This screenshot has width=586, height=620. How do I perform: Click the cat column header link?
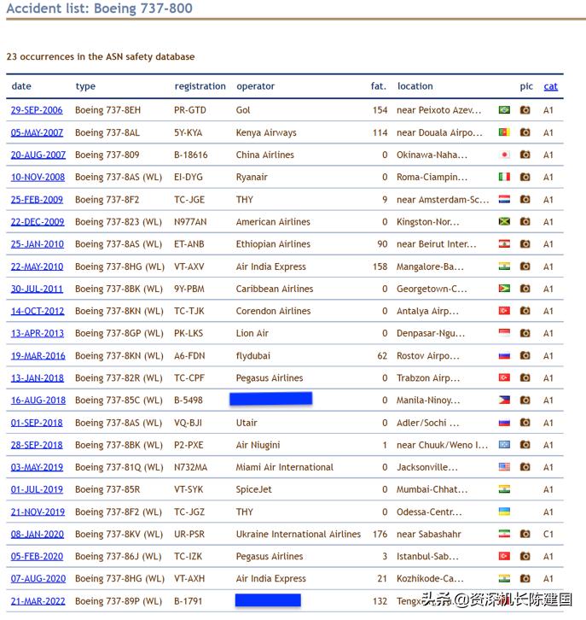coord(550,86)
